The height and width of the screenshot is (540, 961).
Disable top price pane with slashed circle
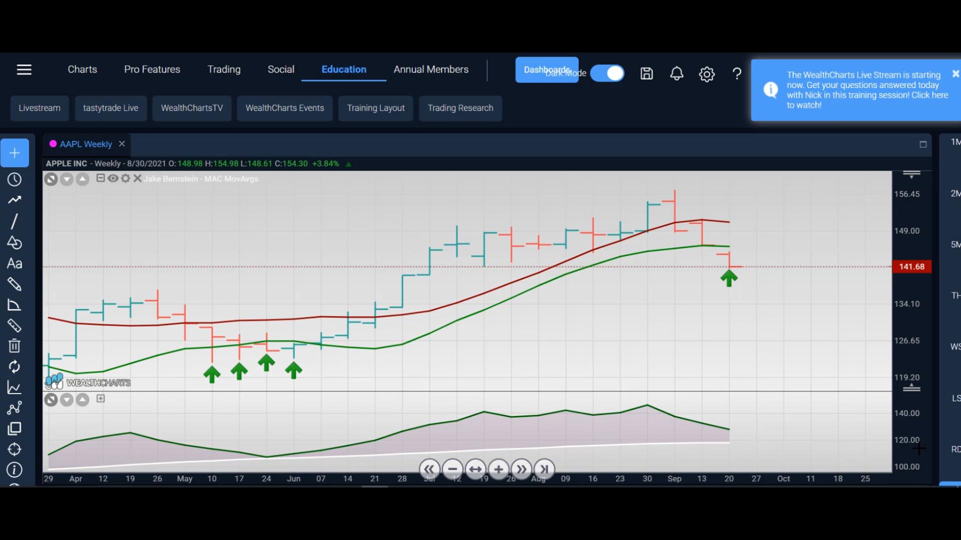51,179
